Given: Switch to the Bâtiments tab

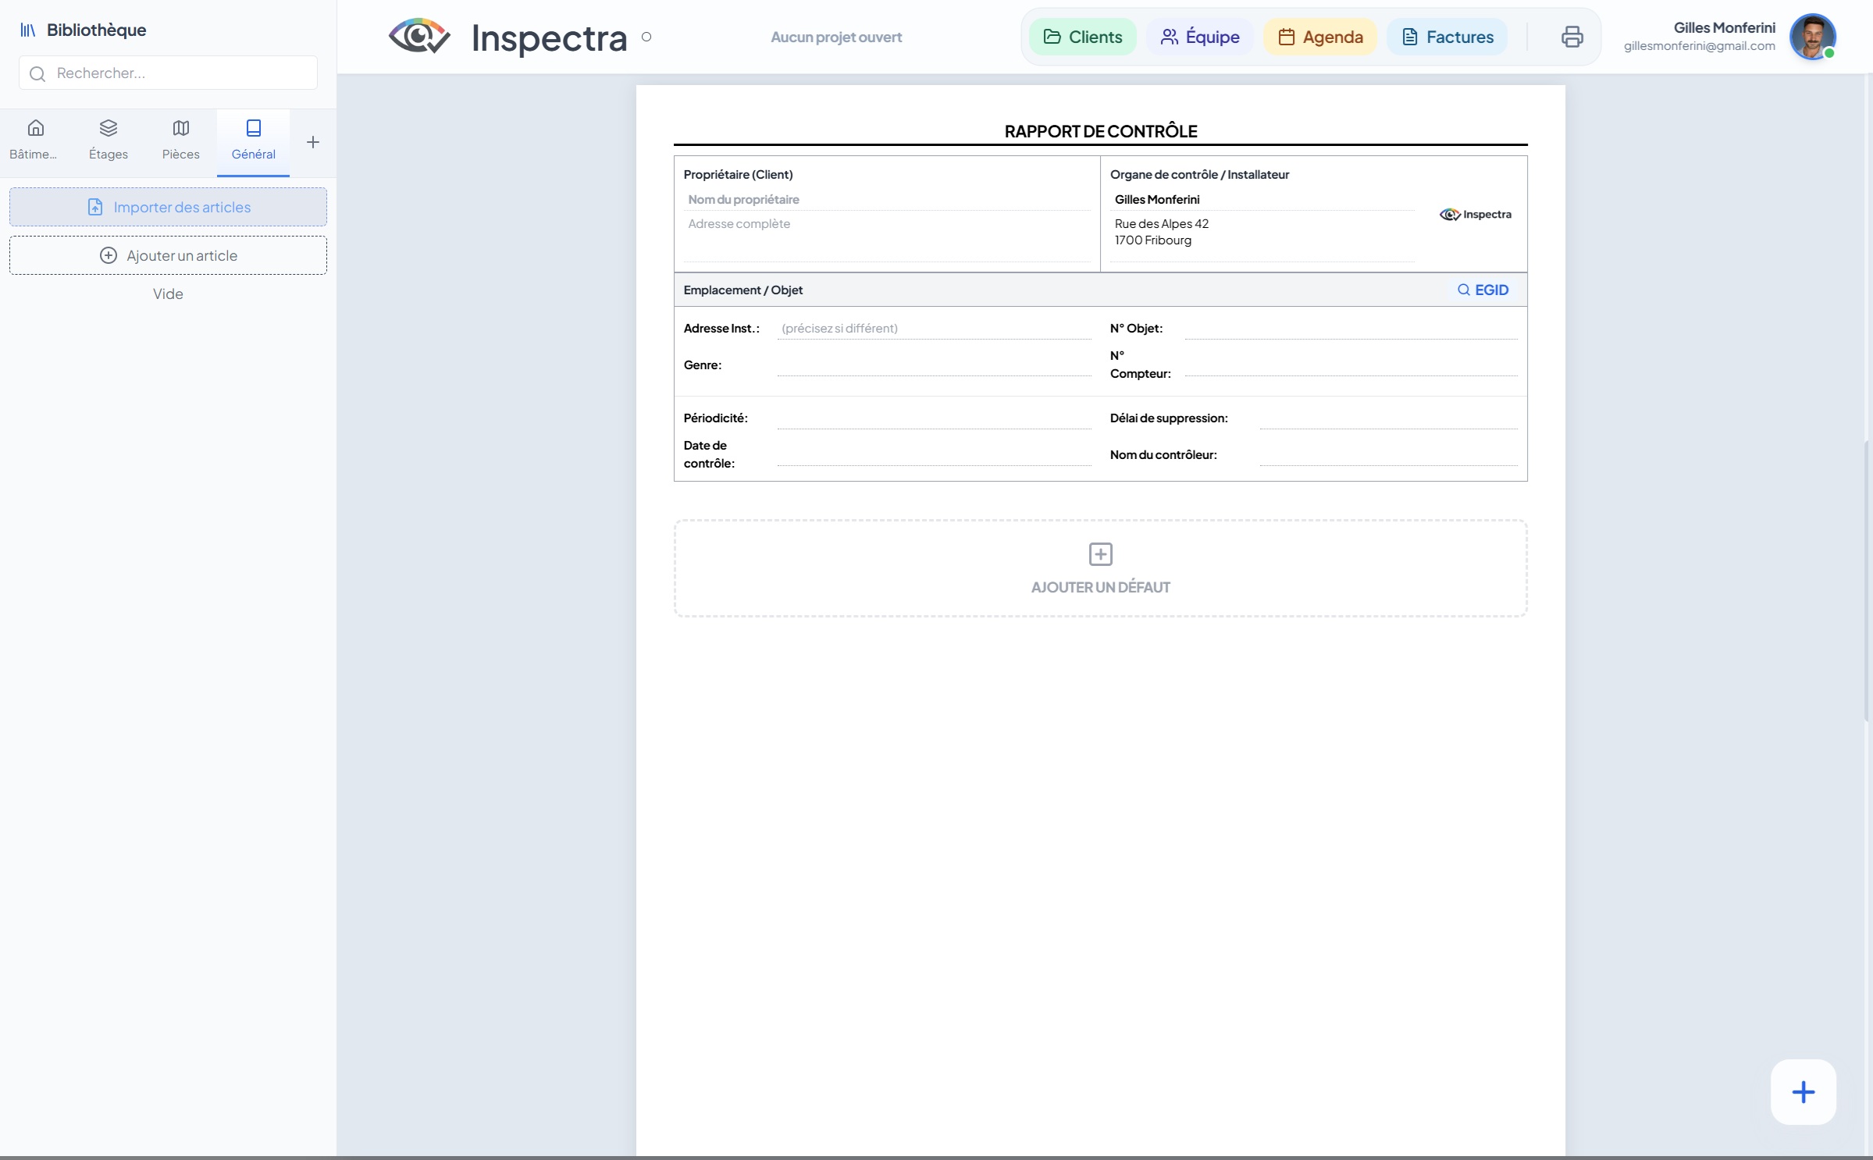Looking at the screenshot, I should click(35, 140).
